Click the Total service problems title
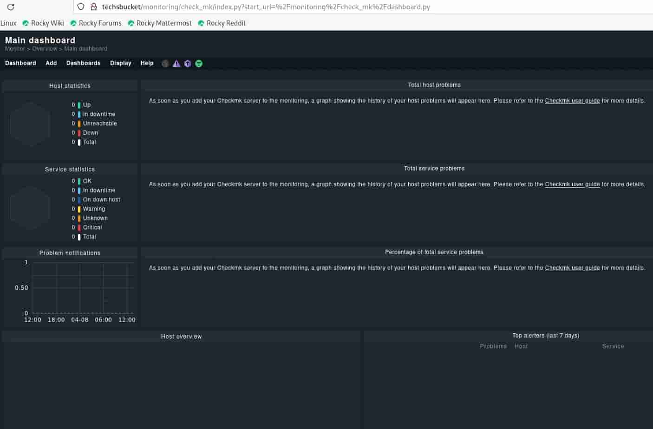Viewport: 653px width, 429px height. pyautogui.click(x=434, y=169)
